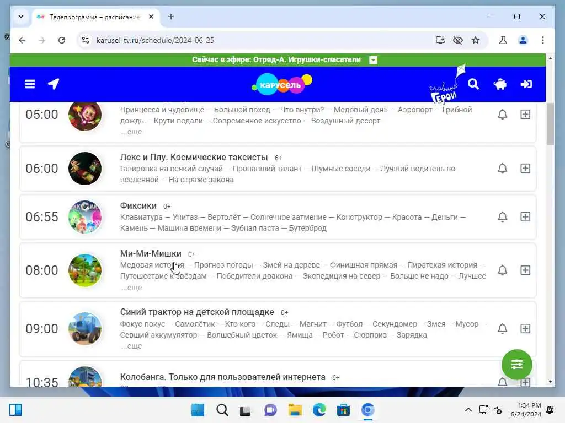Set a bell reminder for Синий трактор
This screenshot has height=423, width=565.
pos(502,328)
